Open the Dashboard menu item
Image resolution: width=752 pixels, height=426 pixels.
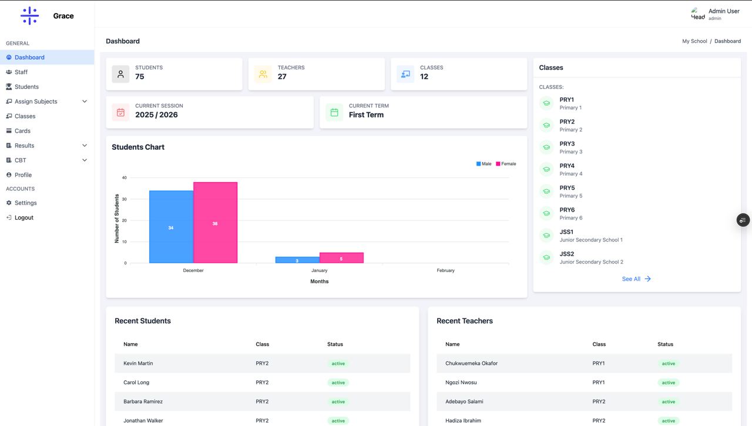(47, 58)
